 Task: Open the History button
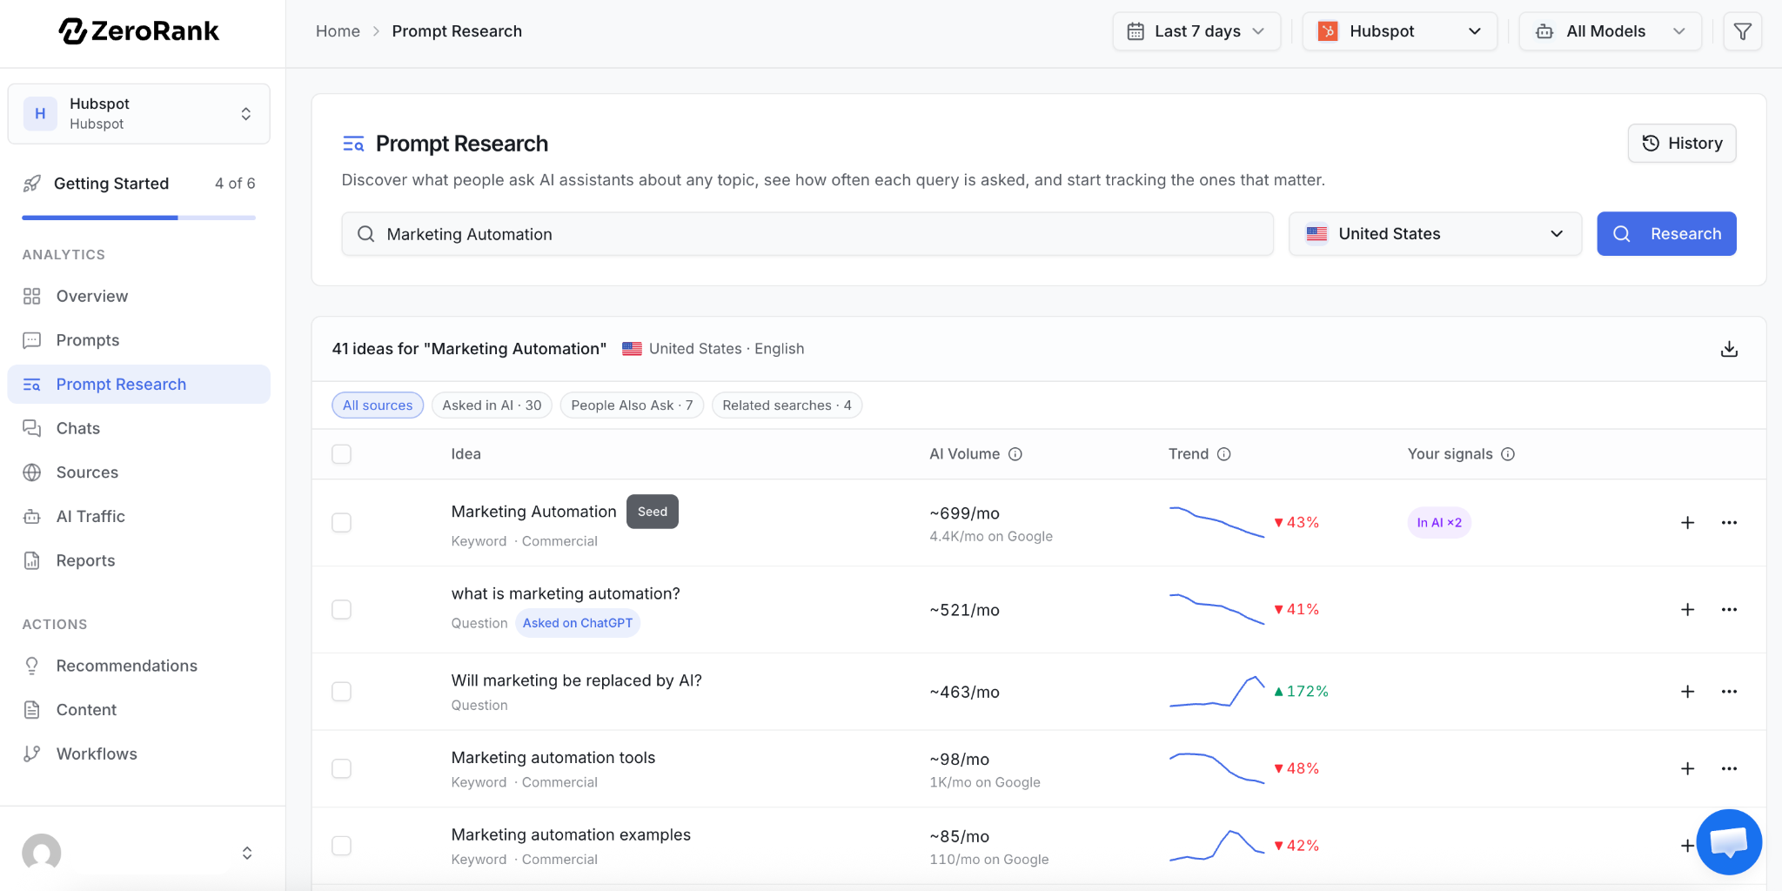pos(1682,144)
